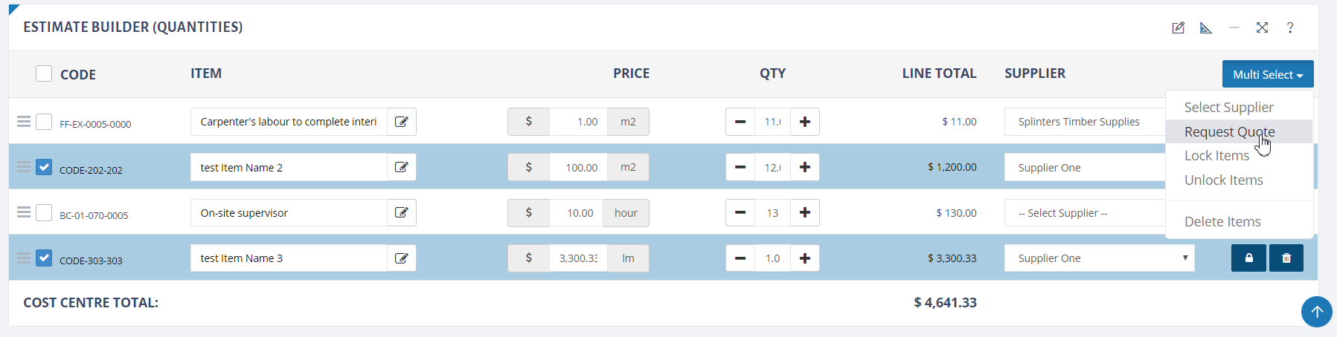Grab the drag handle for FF-EX-0005-0000 row
Image resolution: width=1337 pixels, height=337 pixels.
pyautogui.click(x=24, y=121)
